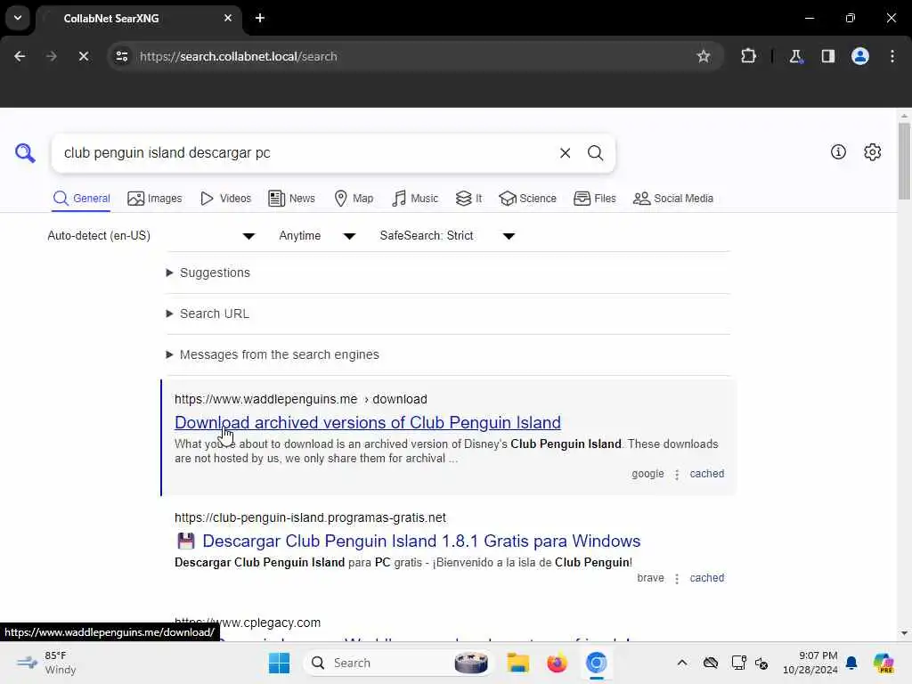The height and width of the screenshot is (684, 912).
Task: Focus the search query input field
Action: (x=305, y=153)
